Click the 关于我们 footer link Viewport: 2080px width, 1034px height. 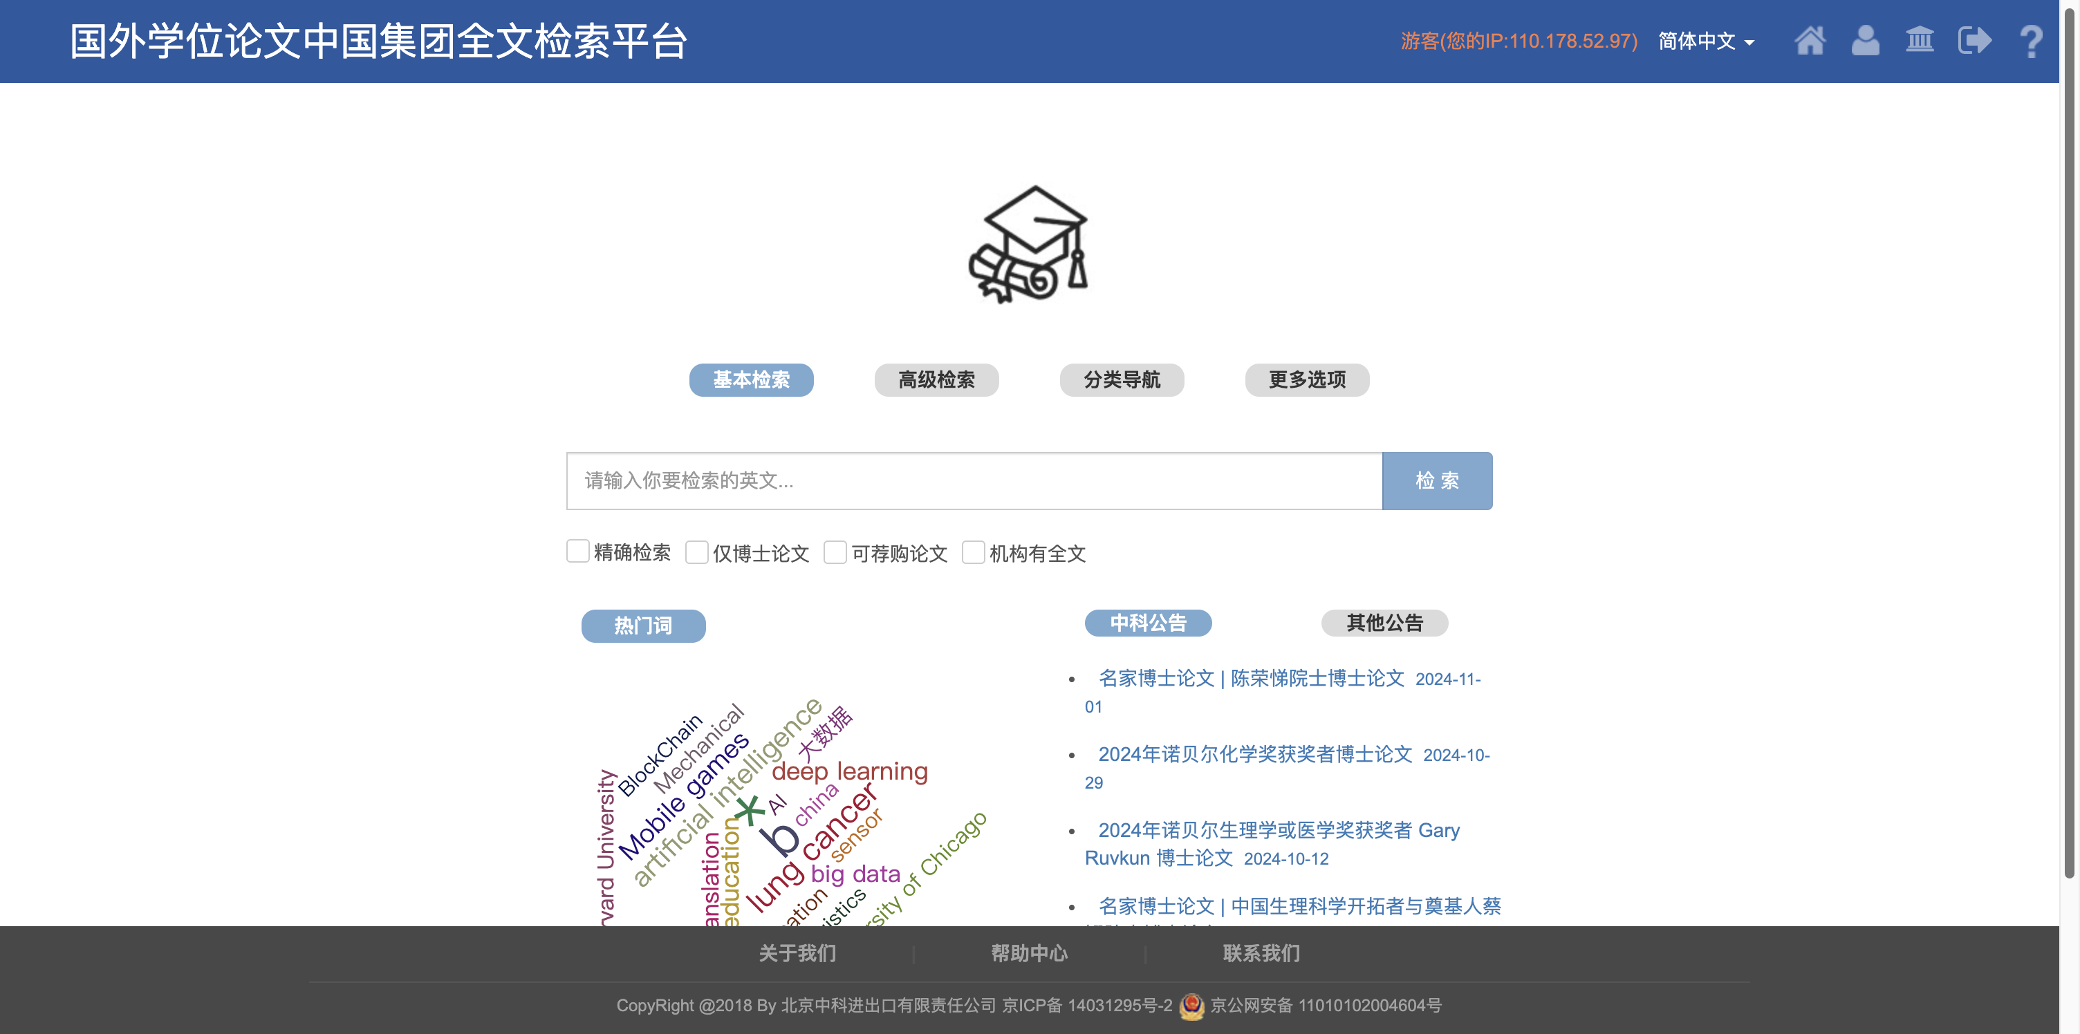click(797, 953)
